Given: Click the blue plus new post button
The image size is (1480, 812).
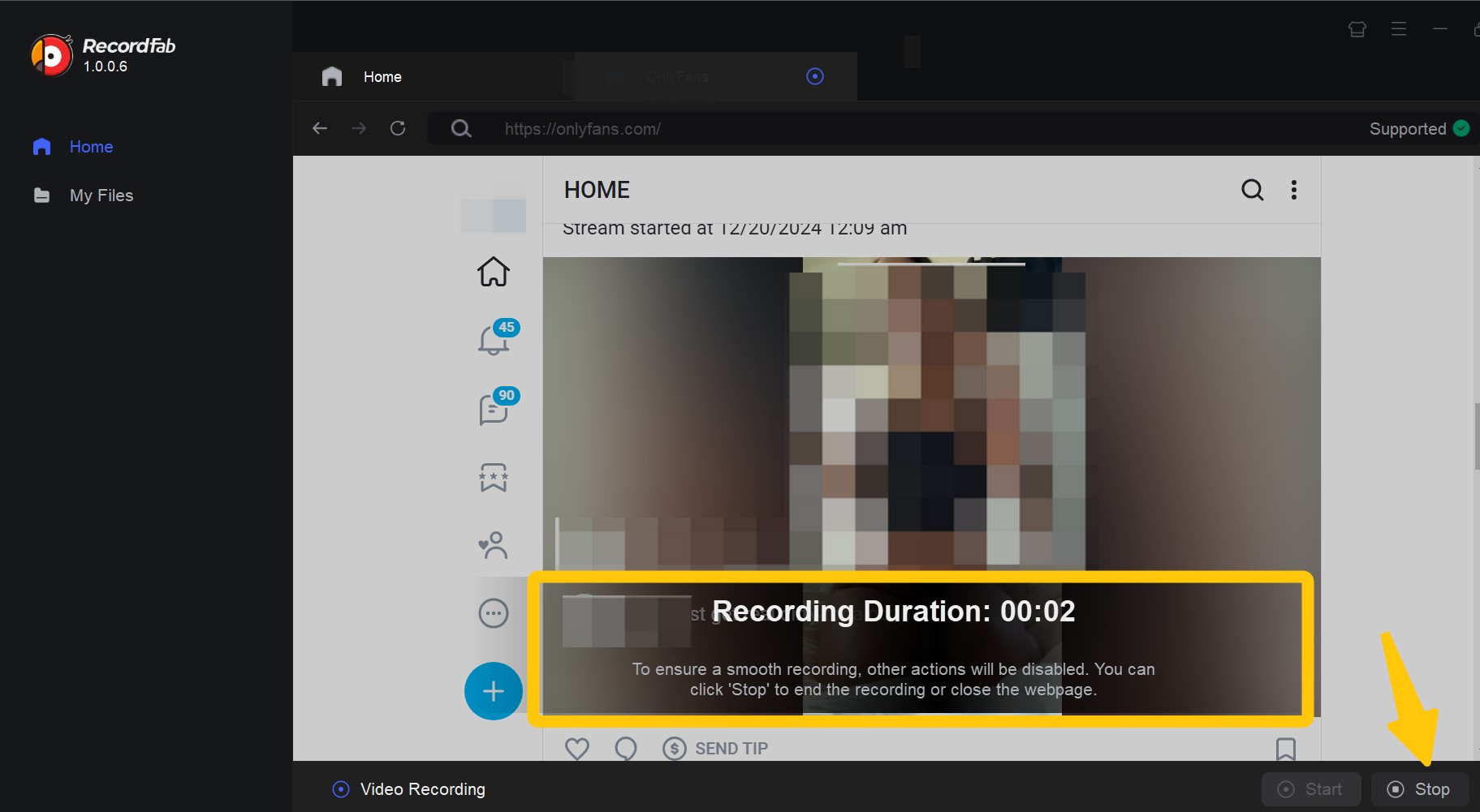Looking at the screenshot, I should pos(494,691).
